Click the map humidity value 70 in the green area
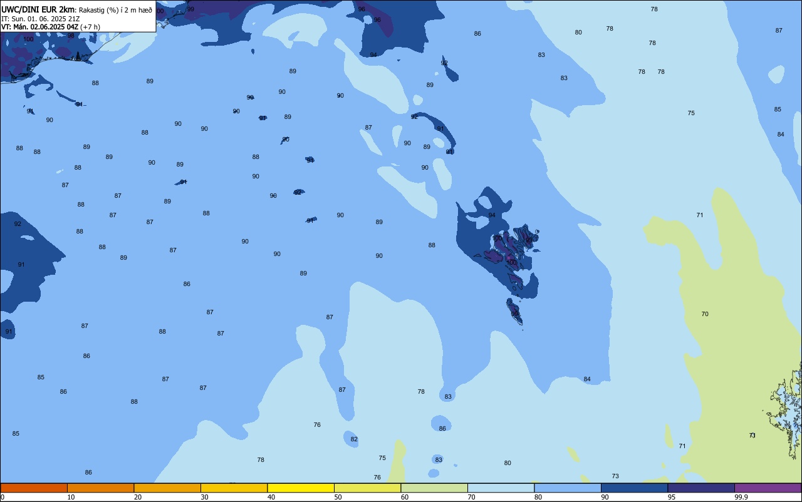Image resolution: width=802 pixels, height=502 pixels. [705, 314]
